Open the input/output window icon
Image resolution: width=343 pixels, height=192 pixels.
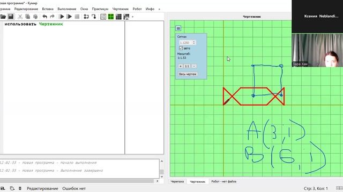coord(103,17)
